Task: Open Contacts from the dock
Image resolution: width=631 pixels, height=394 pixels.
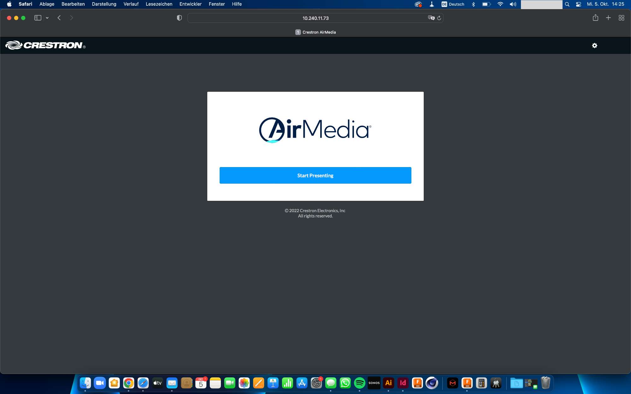Action: pos(186,383)
